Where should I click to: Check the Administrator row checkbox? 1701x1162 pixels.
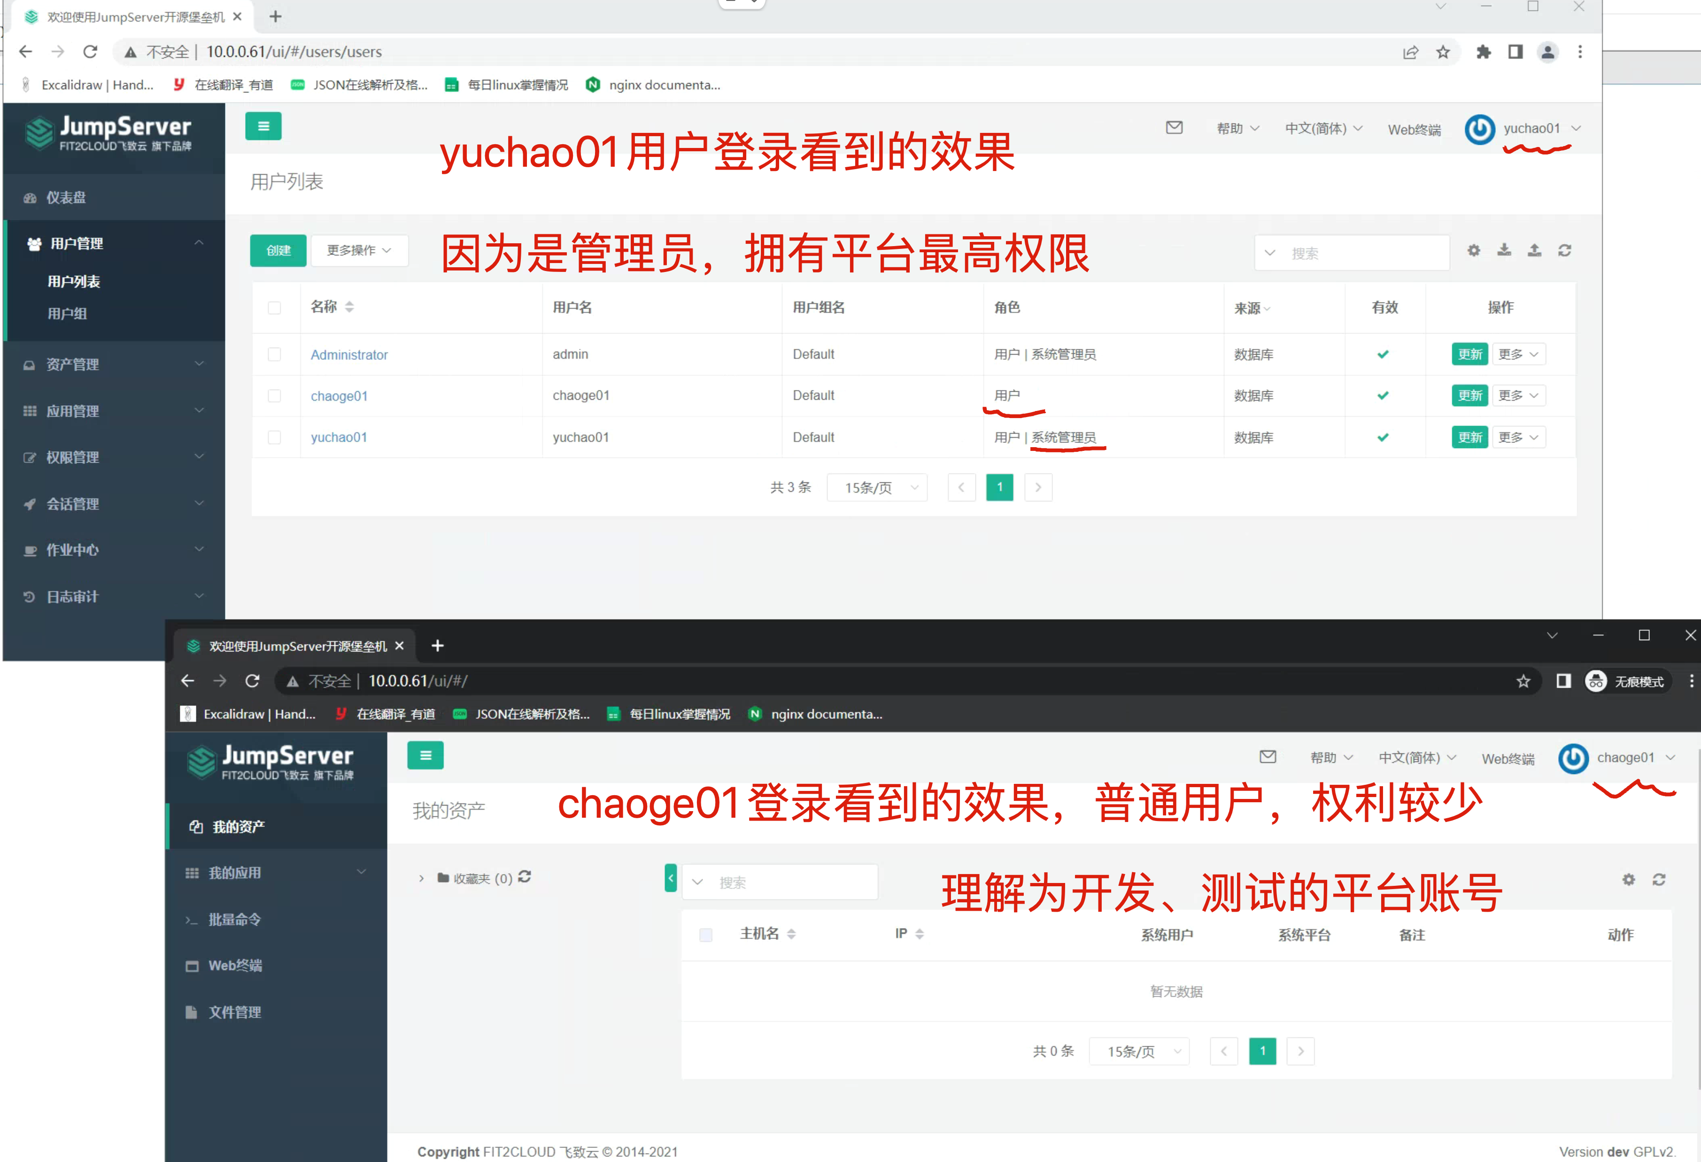[274, 355]
